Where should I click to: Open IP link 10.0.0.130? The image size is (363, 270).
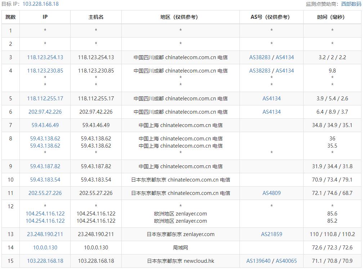point(45,248)
